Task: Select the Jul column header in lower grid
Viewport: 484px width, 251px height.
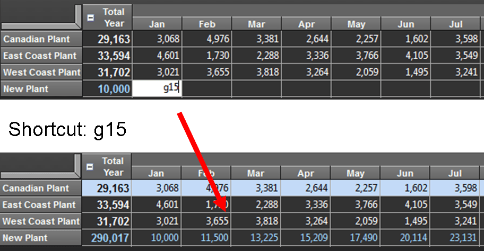Action: click(455, 173)
